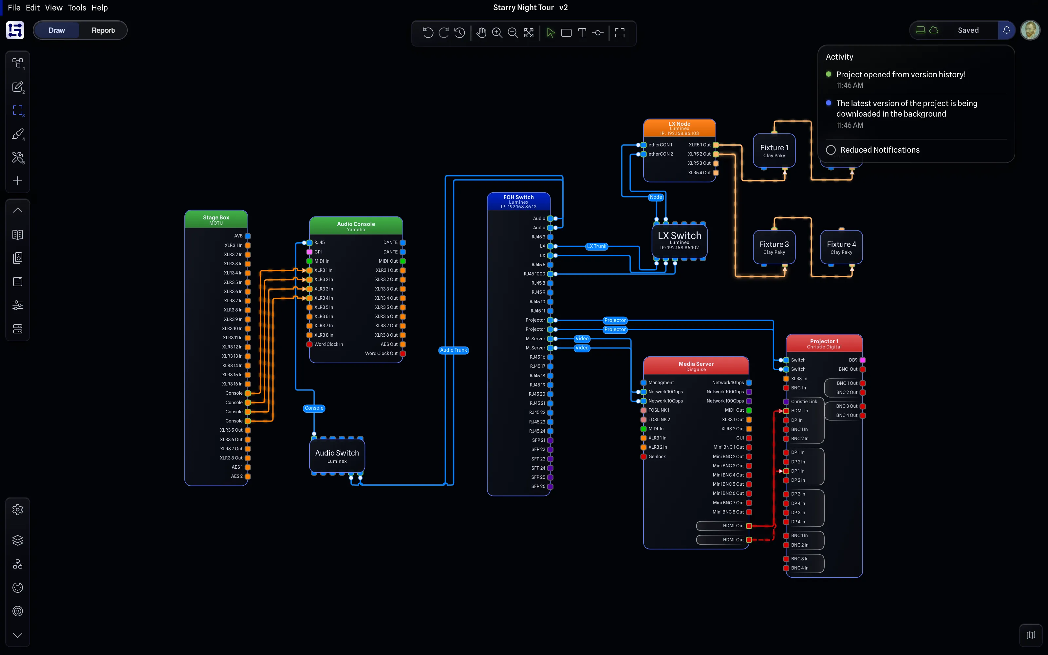Open version history clock icon
The height and width of the screenshot is (655, 1048).
coord(460,32)
